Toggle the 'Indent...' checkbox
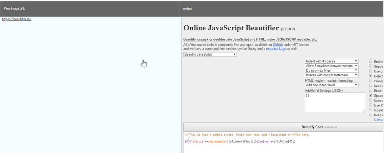Viewport: 384px width, 153px height. click(x=371, y=110)
